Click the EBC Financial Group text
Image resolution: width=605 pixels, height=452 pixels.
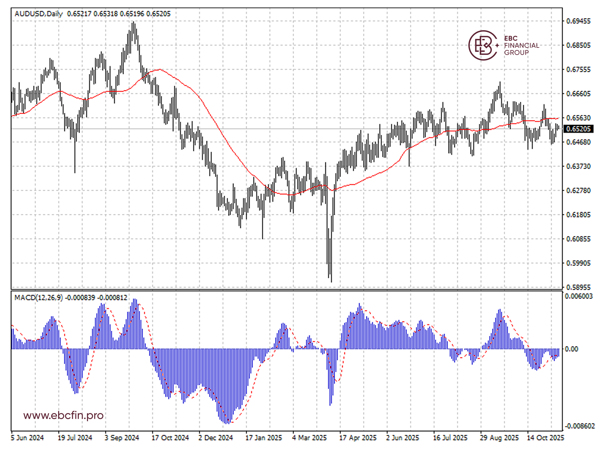(x=521, y=45)
